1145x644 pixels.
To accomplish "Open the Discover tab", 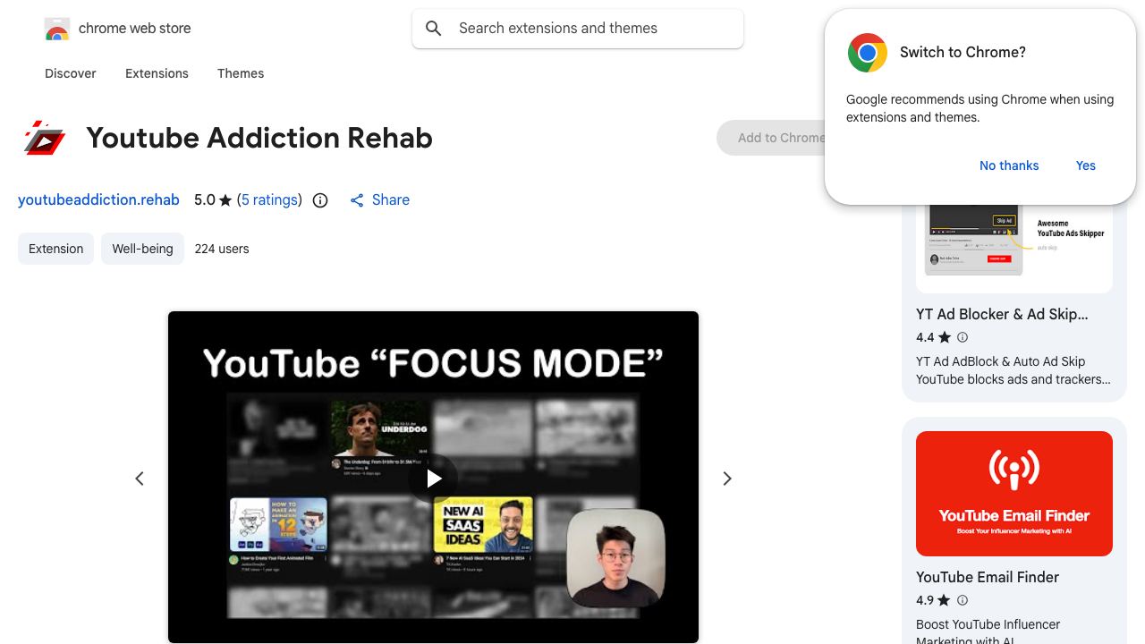I will coord(71,73).
